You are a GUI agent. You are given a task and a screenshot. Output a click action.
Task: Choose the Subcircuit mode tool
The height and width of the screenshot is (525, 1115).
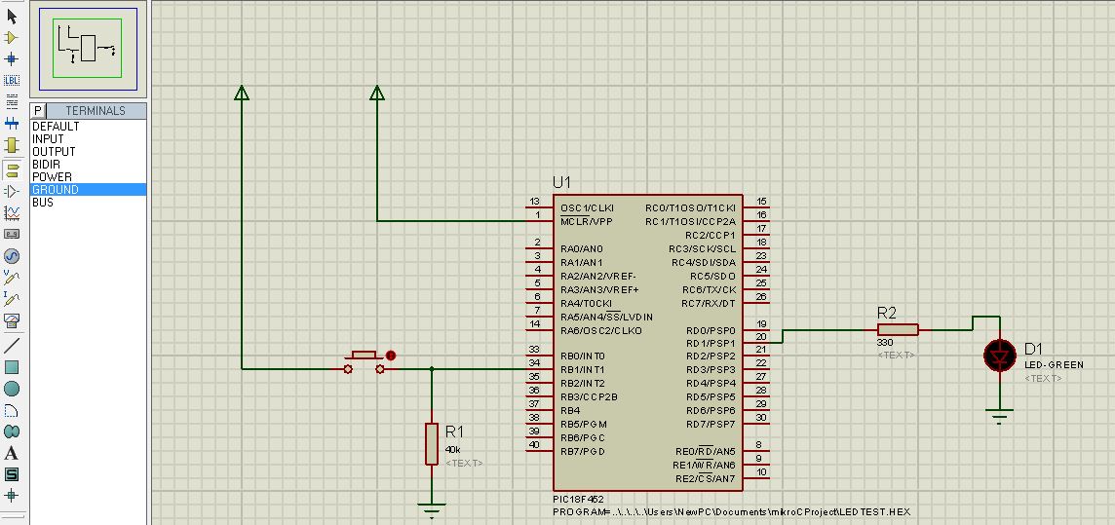(x=12, y=145)
